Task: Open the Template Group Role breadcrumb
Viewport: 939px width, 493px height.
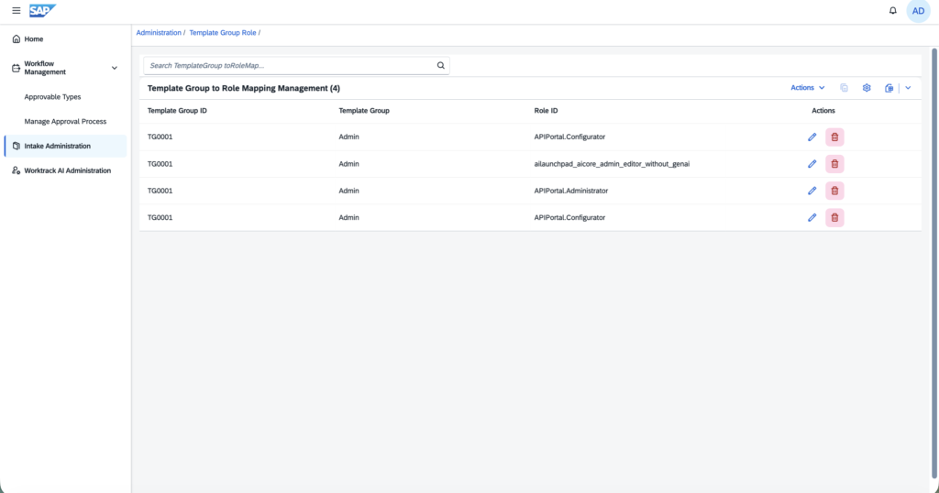Action: 223,33
